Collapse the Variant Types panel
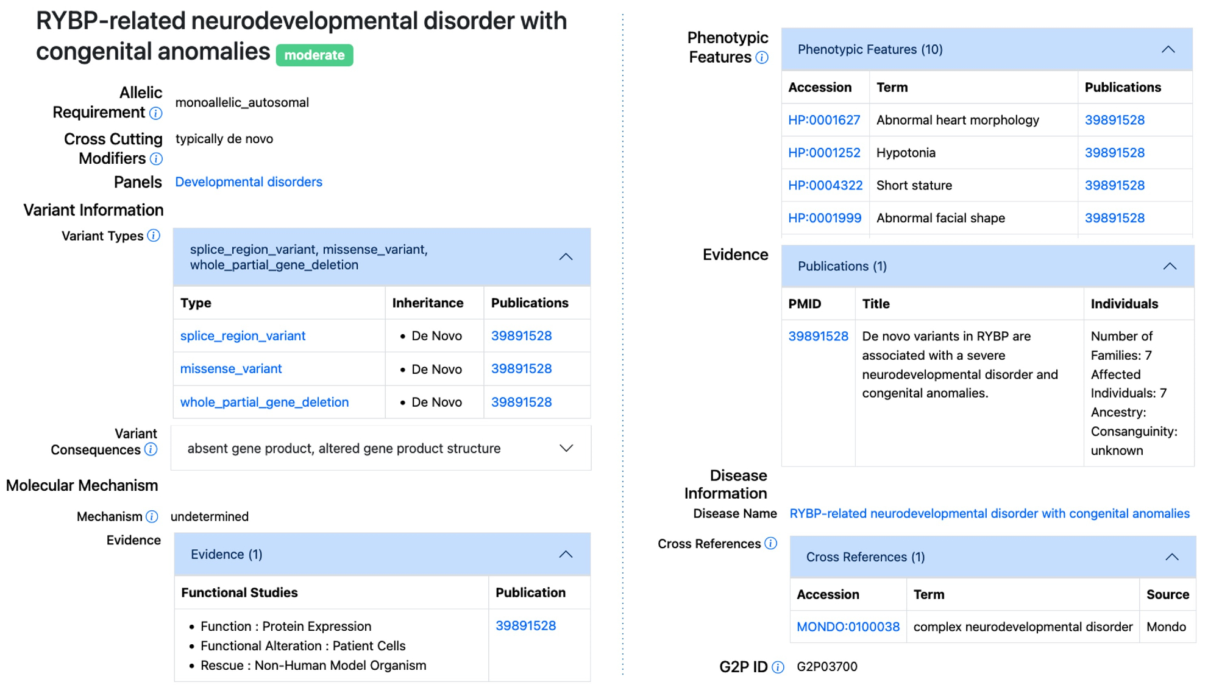The image size is (1219, 685). [566, 257]
